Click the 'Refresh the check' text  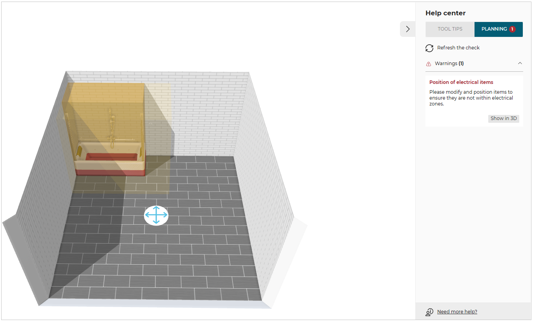click(x=458, y=48)
